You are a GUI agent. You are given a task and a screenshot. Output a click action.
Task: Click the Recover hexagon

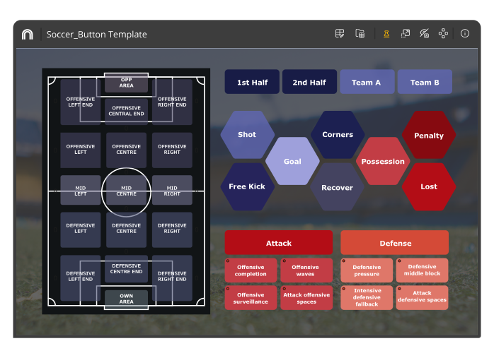pyautogui.click(x=337, y=187)
